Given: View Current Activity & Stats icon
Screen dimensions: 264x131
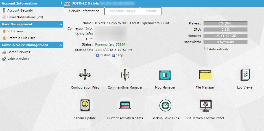Looking at the screenshot, I should click(125, 106).
